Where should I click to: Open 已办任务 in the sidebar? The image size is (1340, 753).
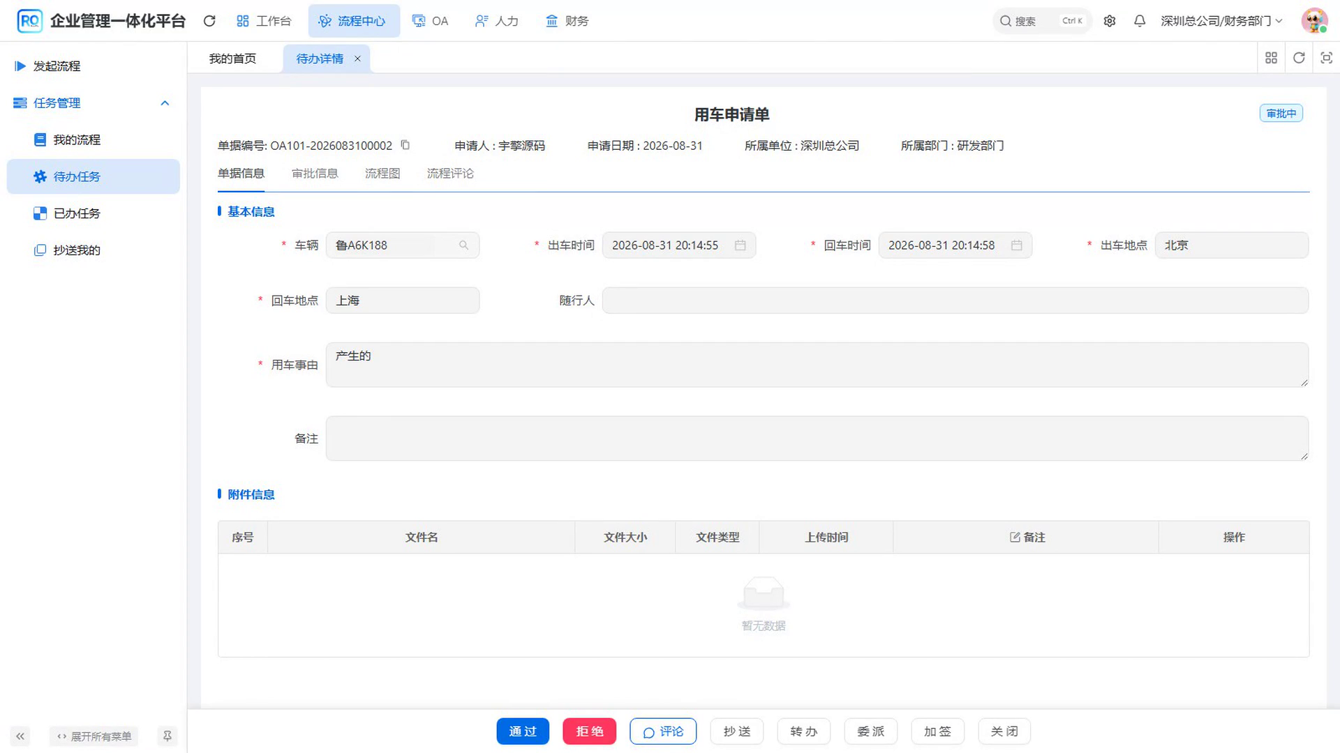pos(94,213)
